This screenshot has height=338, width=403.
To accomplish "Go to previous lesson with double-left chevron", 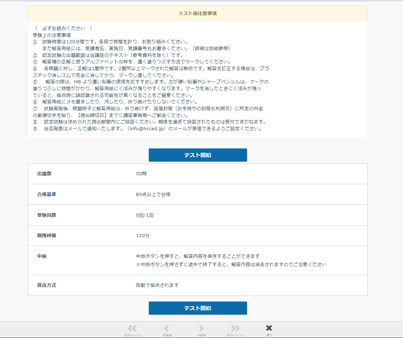I will pyautogui.click(x=132, y=328).
